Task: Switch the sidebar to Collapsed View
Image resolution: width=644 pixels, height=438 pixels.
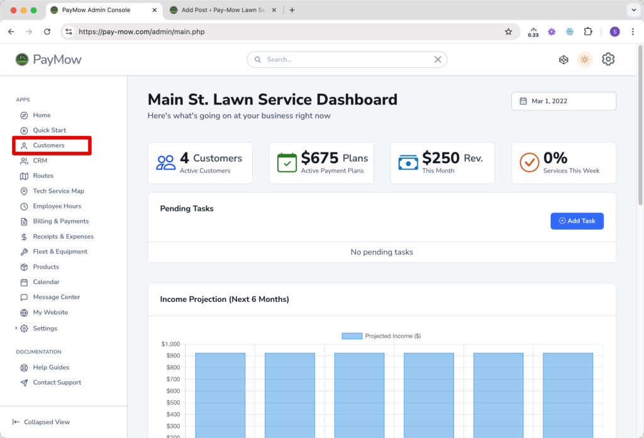Action: pos(41,422)
